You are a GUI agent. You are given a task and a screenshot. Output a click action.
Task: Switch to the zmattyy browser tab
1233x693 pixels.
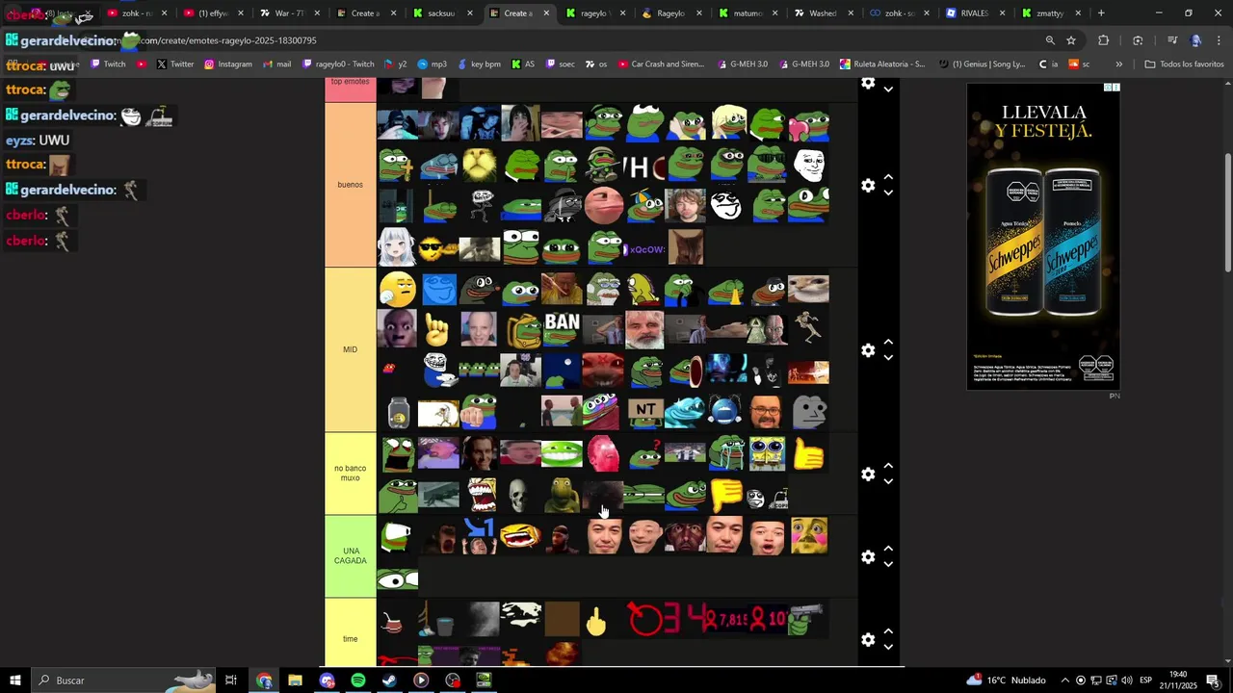pos(1050,13)
